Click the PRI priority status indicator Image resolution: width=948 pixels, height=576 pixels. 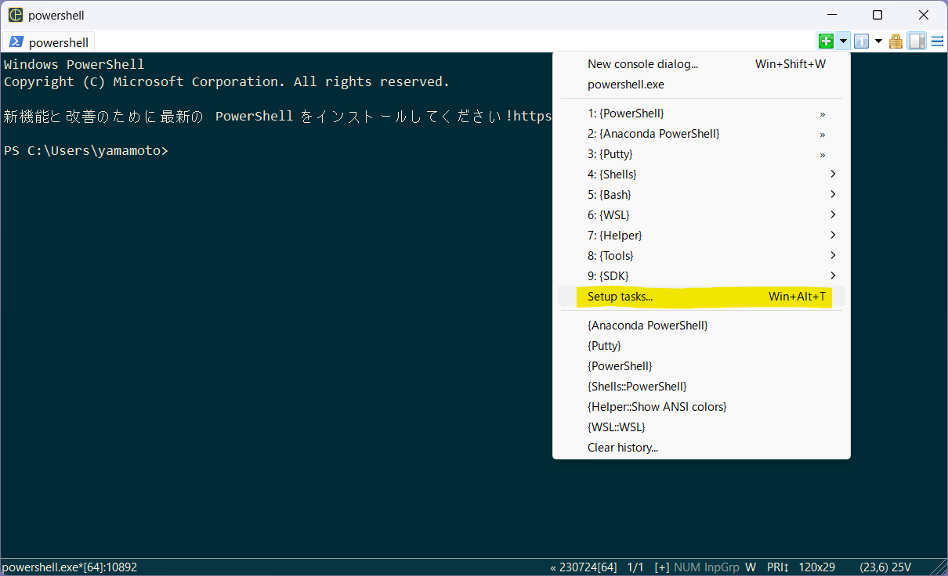(x=778, y=567)
